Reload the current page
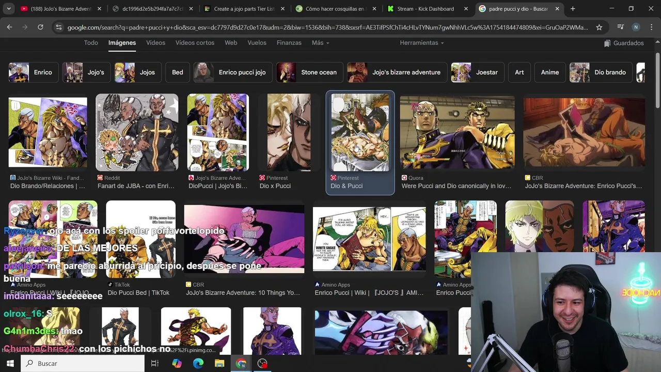Image resolution: width=661 pixels, height=372 pixels. click(x=40, y=27)
